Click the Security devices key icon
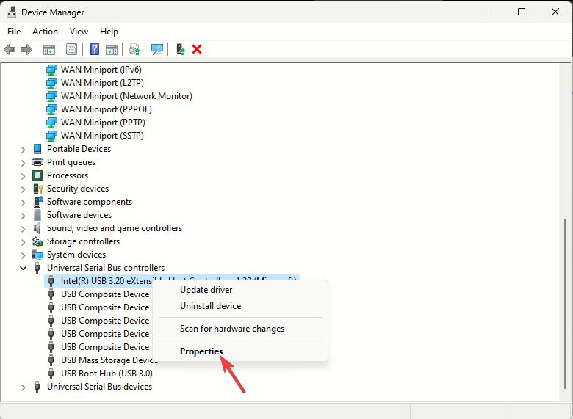Viewport: 573px width, 419px height. [x=37, y=189]
